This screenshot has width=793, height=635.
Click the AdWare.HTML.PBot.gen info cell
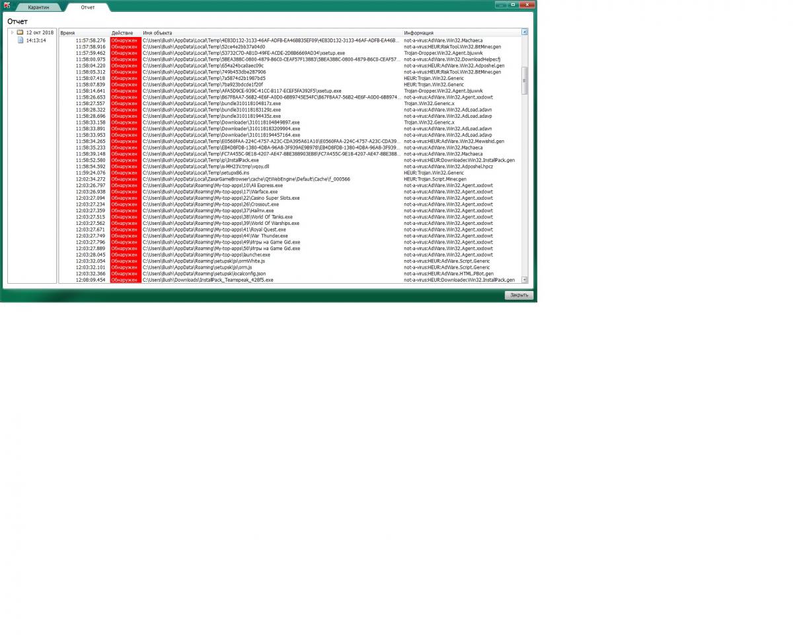coord(449,273)
